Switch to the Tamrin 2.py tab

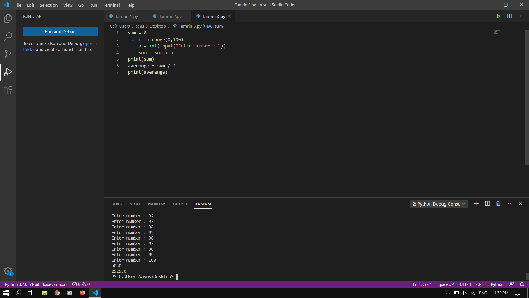(x=170, y=16)
